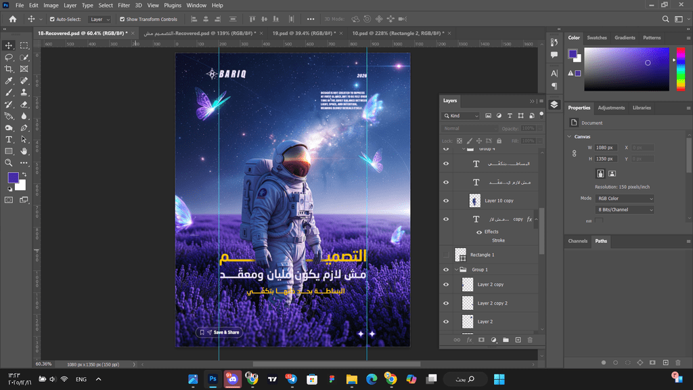Switch to the Channels tab

[x=577, y=241]
